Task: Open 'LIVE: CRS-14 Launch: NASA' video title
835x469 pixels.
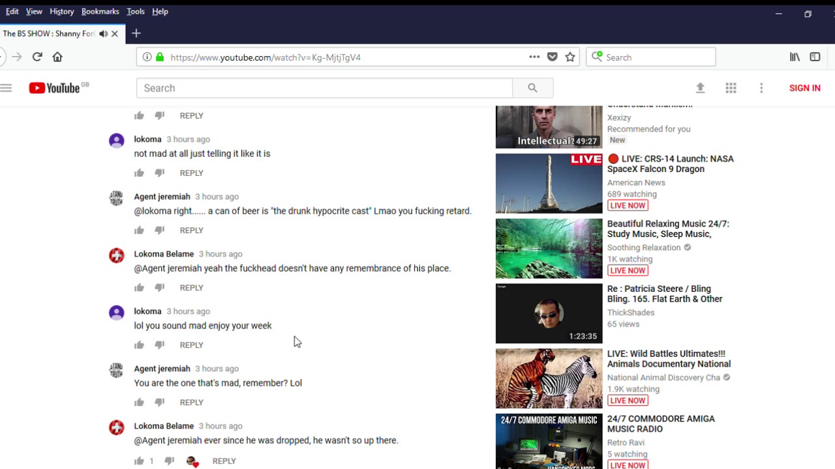Action: 671,163
